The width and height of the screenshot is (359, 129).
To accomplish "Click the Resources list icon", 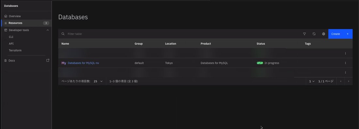I will 6,23.
